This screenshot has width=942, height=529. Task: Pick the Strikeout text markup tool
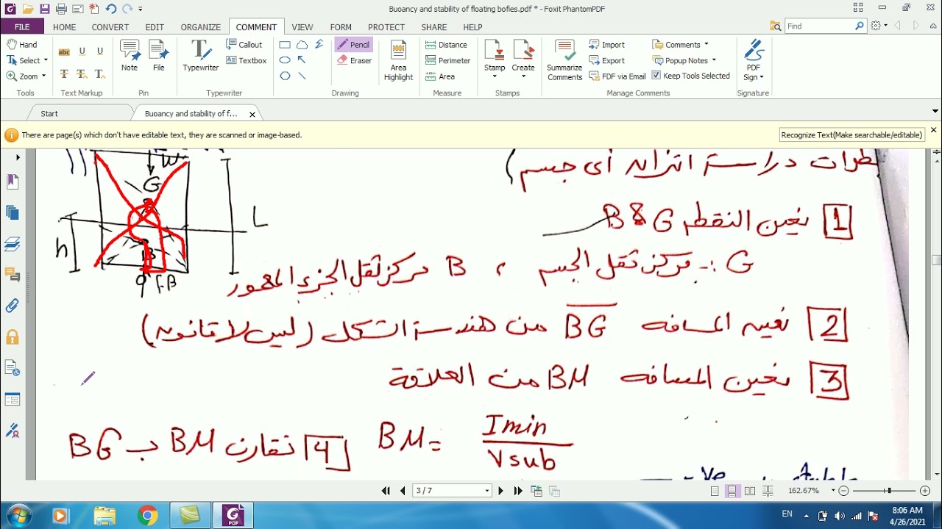click(64, 74)
